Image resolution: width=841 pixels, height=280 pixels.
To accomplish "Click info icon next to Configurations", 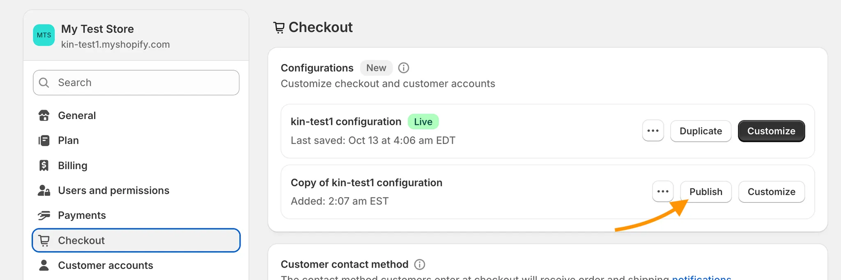I will coord(404,68).
